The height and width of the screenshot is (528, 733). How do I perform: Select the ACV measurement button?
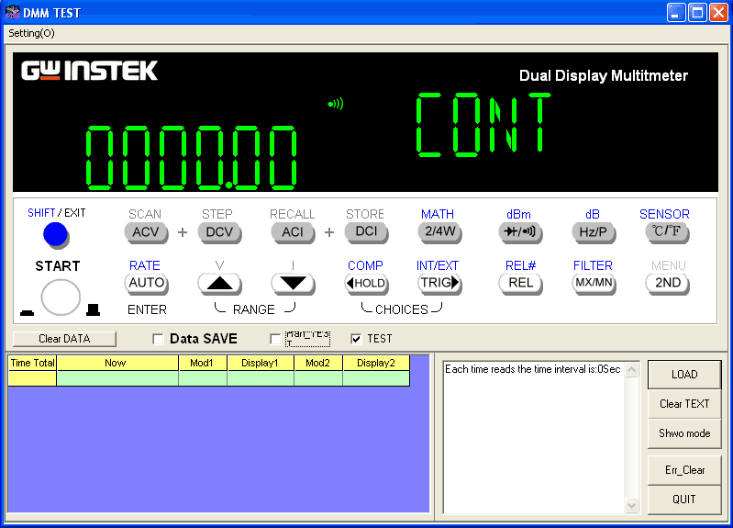(145, 232)
